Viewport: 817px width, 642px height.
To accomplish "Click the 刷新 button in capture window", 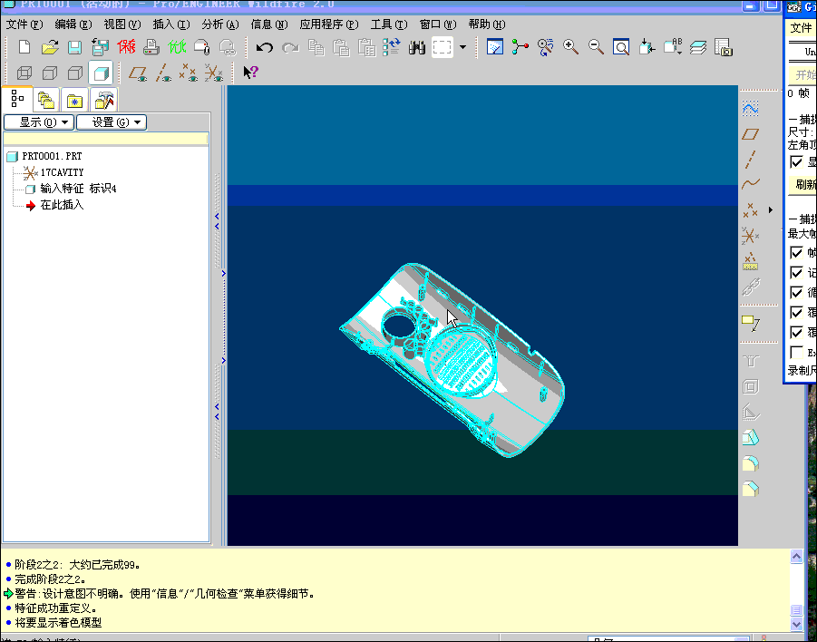I will click(x=802, y=184).
